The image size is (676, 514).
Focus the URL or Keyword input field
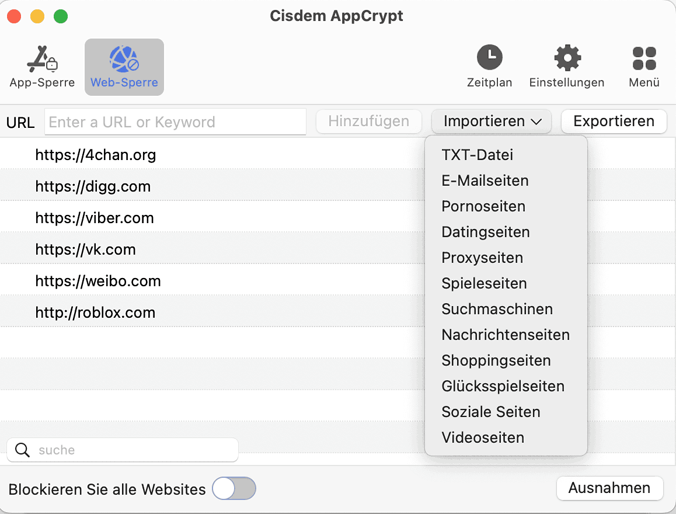point(176,122)
